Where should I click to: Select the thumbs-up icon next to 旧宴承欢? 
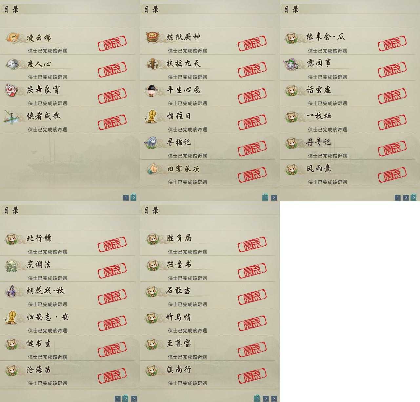pyautogui.click(x=152, y=168)
